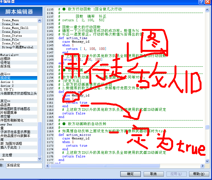The image size is (212, 180).
Task: Click the code editor horizontal scrollbar thumb
Action: [105, 166]
